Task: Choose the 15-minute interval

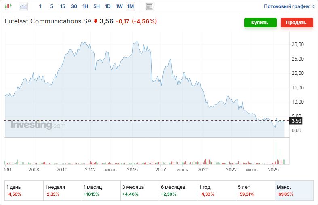Action: pos(63,6)
